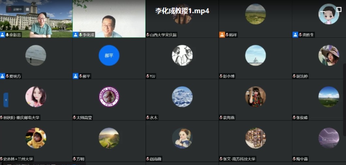This screenshot has width=346, height=165.
Task: Click the muted mic icon of 袁海燕
Action: [x=221, y=118]
